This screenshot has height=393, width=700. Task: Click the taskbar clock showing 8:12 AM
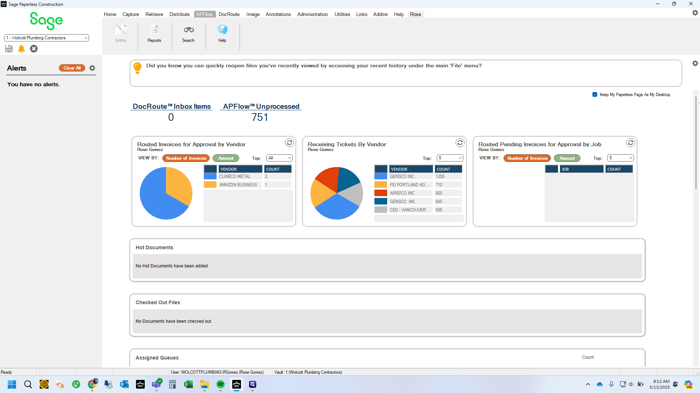[660, 384]
